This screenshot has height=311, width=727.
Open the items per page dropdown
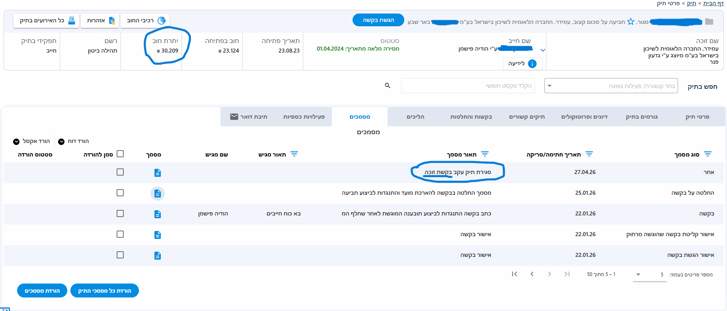pyautogui.click(x=649, y=274)
